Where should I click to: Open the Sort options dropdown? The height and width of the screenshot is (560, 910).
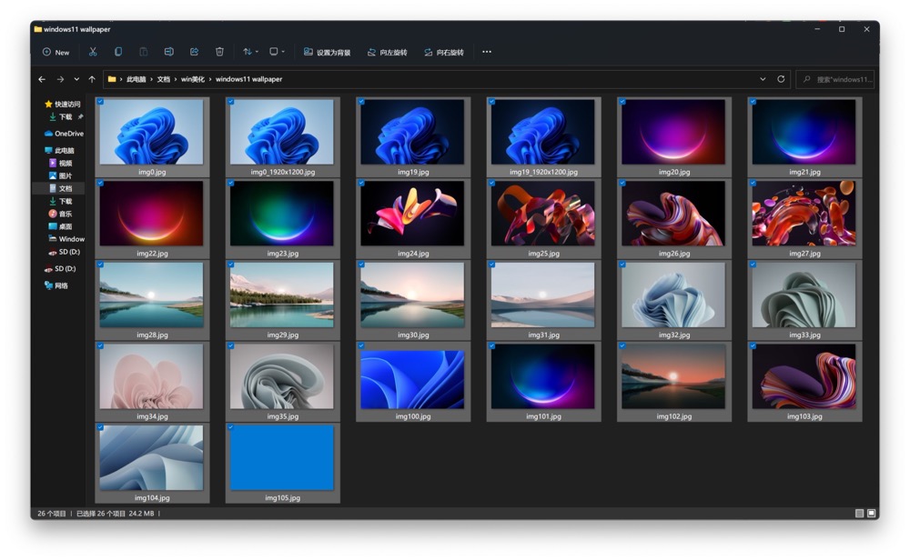(x=250, y=52)
